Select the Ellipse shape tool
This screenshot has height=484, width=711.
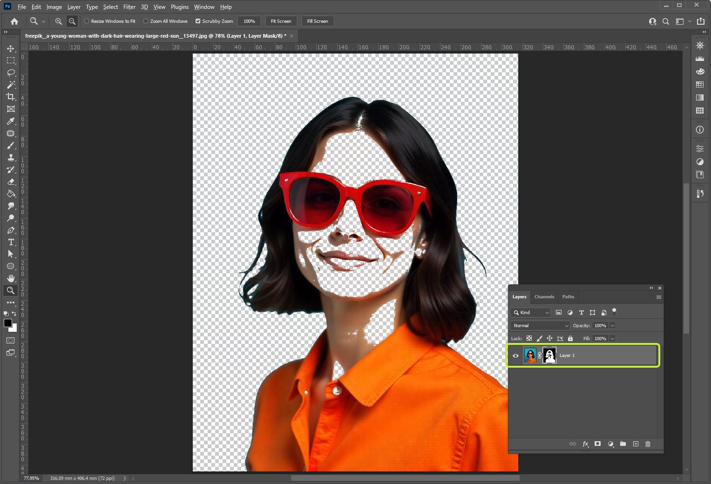pos(11,266)
